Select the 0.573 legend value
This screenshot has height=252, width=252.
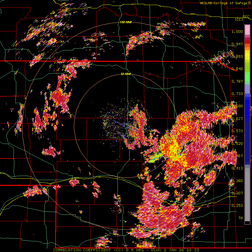pos(237,131)
